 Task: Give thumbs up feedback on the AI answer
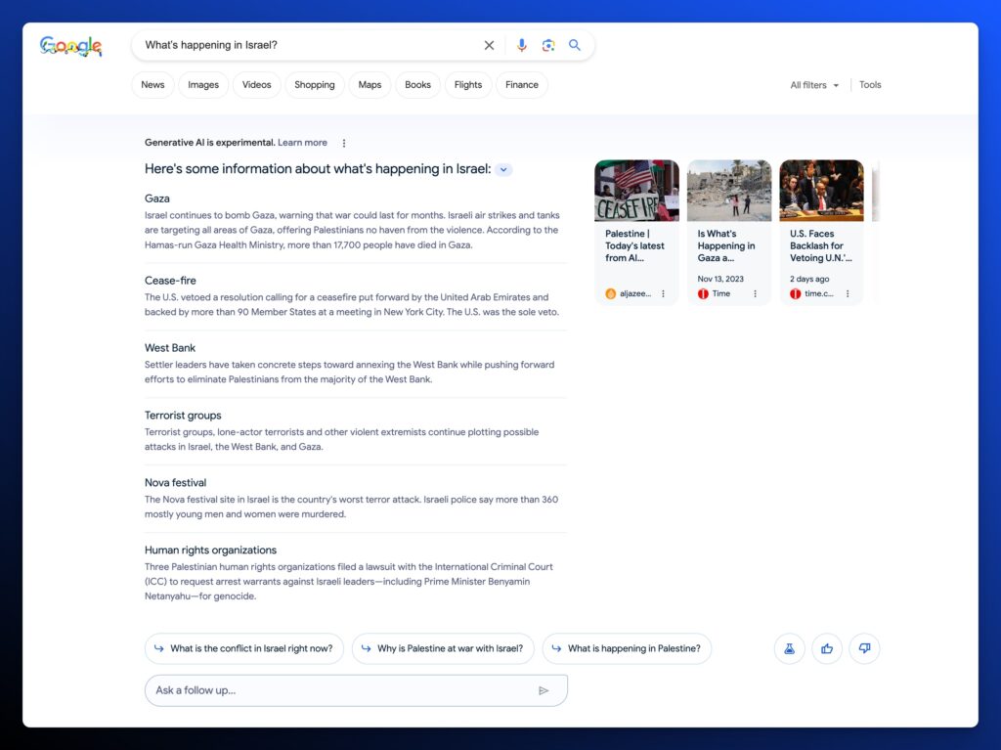pos(827,648)
